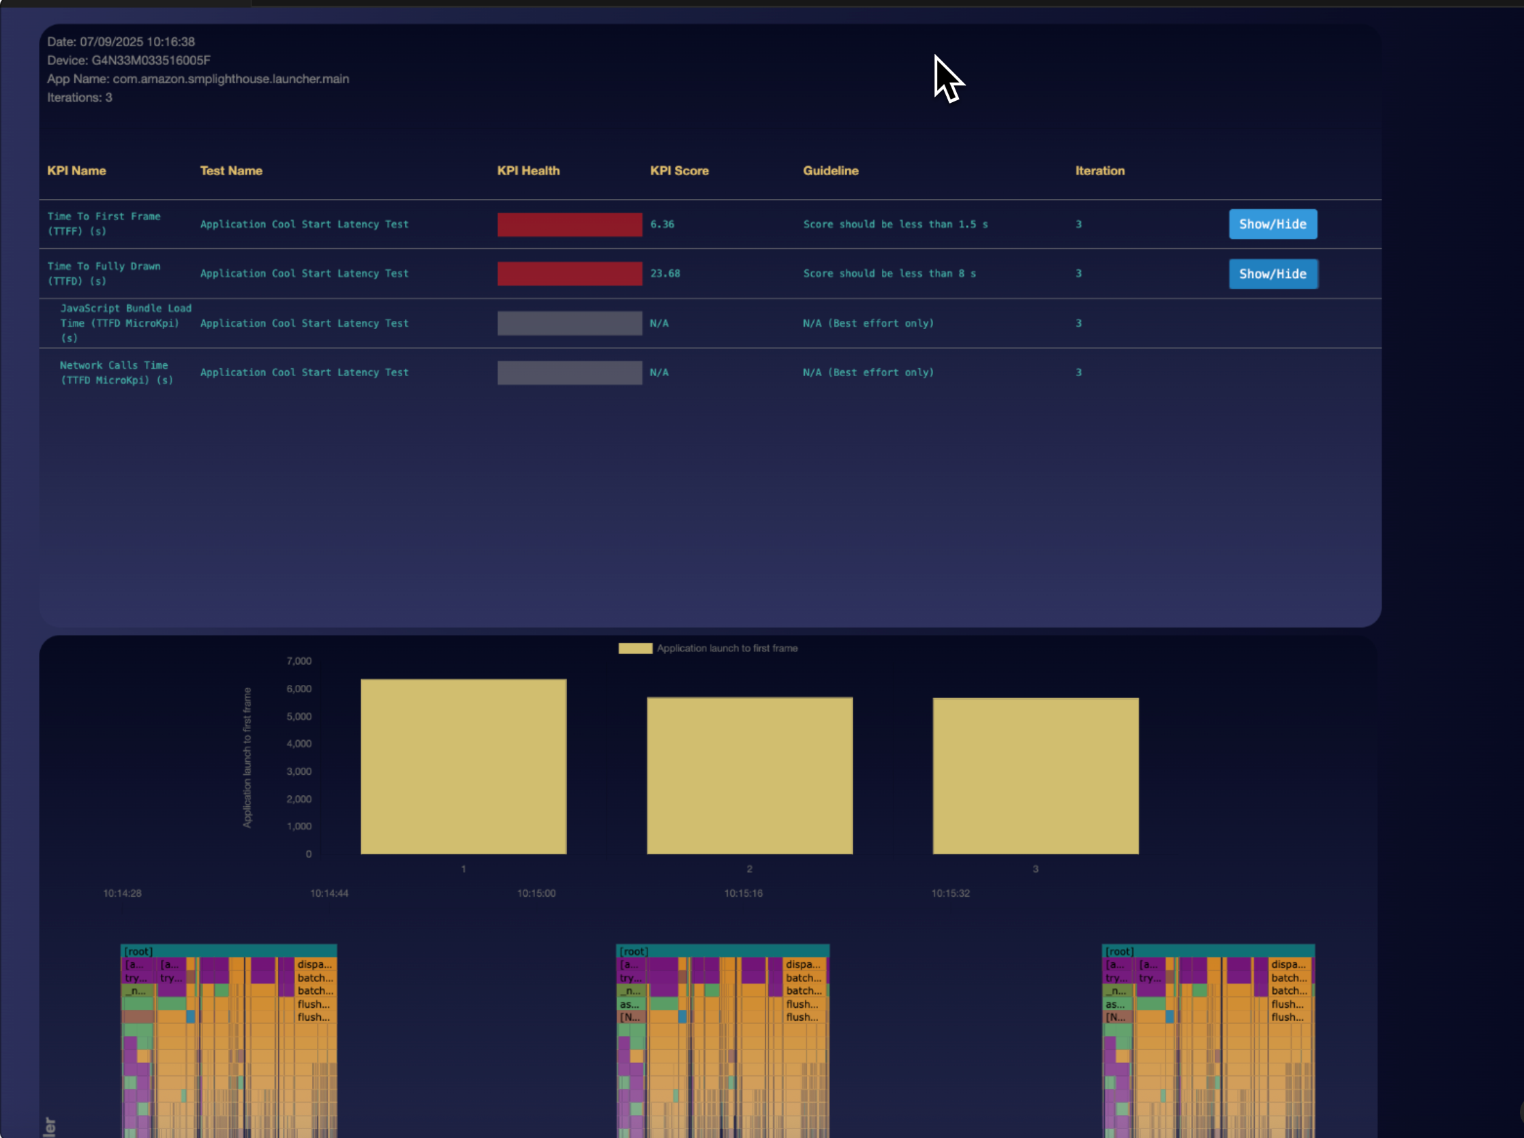Click the KPI Health column header
This screenshot has height=1138, width=1524.
pos(528,171)
